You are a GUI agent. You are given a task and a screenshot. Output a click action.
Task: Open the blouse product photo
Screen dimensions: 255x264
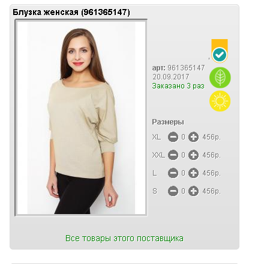click(x=81, y=118)
